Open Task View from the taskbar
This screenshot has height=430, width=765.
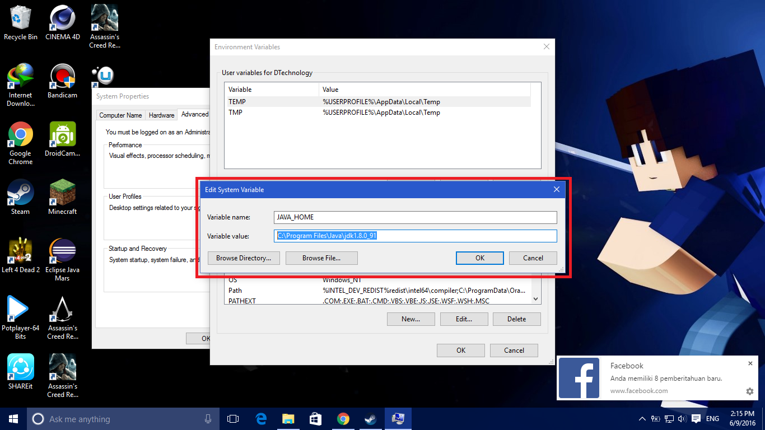[x=233, y=419]
